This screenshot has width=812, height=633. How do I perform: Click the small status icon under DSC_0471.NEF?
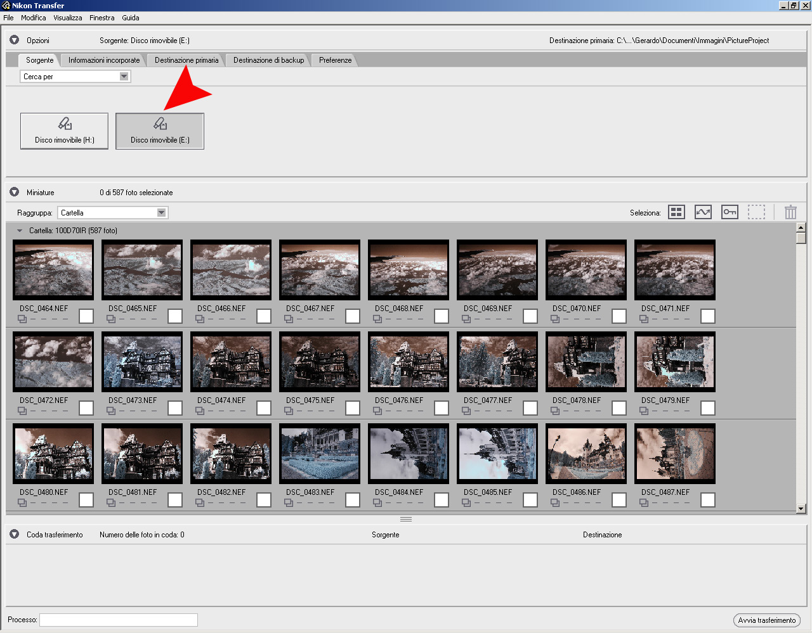click(644, 319)
